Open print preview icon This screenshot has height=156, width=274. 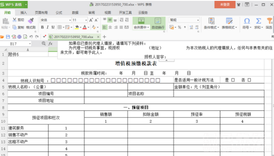click(x=25, y=37)
